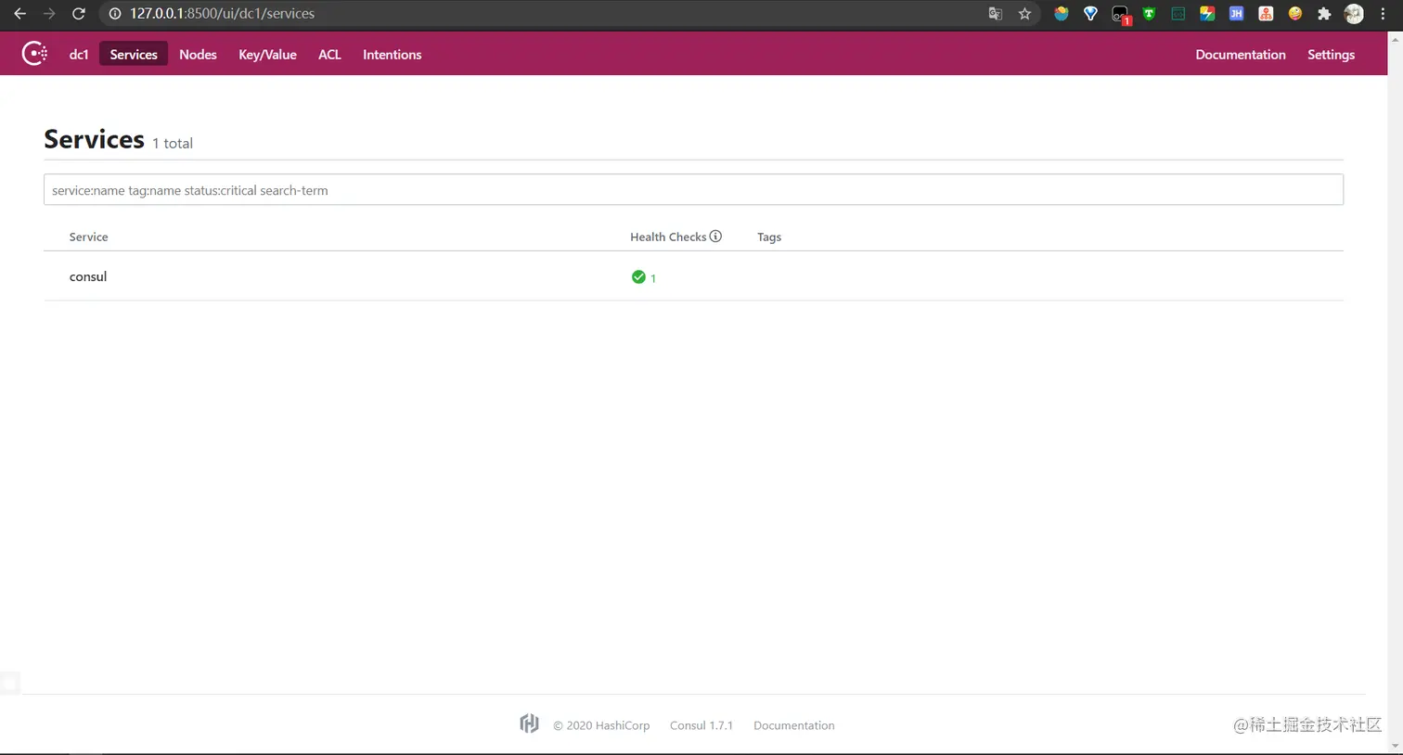This screenshot has width=1403, height=755.
Task: Open the Chrome three-dot menu
Action: (x=1383, y=14)
